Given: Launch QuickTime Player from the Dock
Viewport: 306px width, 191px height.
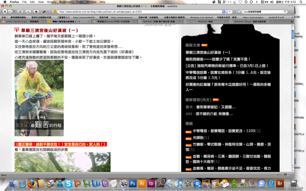Looking at the screenshot, I should click(x=271, y=183).
